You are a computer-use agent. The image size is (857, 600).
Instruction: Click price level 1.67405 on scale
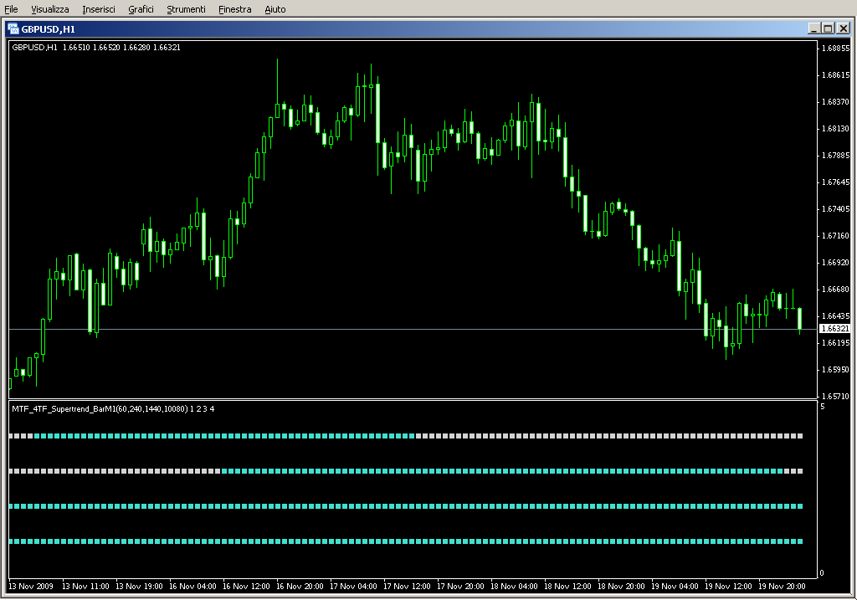836,208
